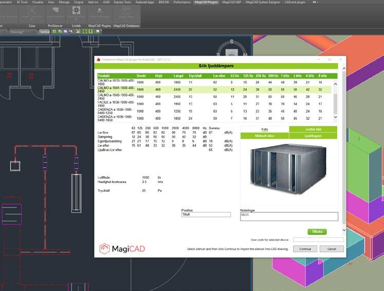Click the MagiCAD logo in the dialog
Viewport: 384px width, 291px height.
122,249
